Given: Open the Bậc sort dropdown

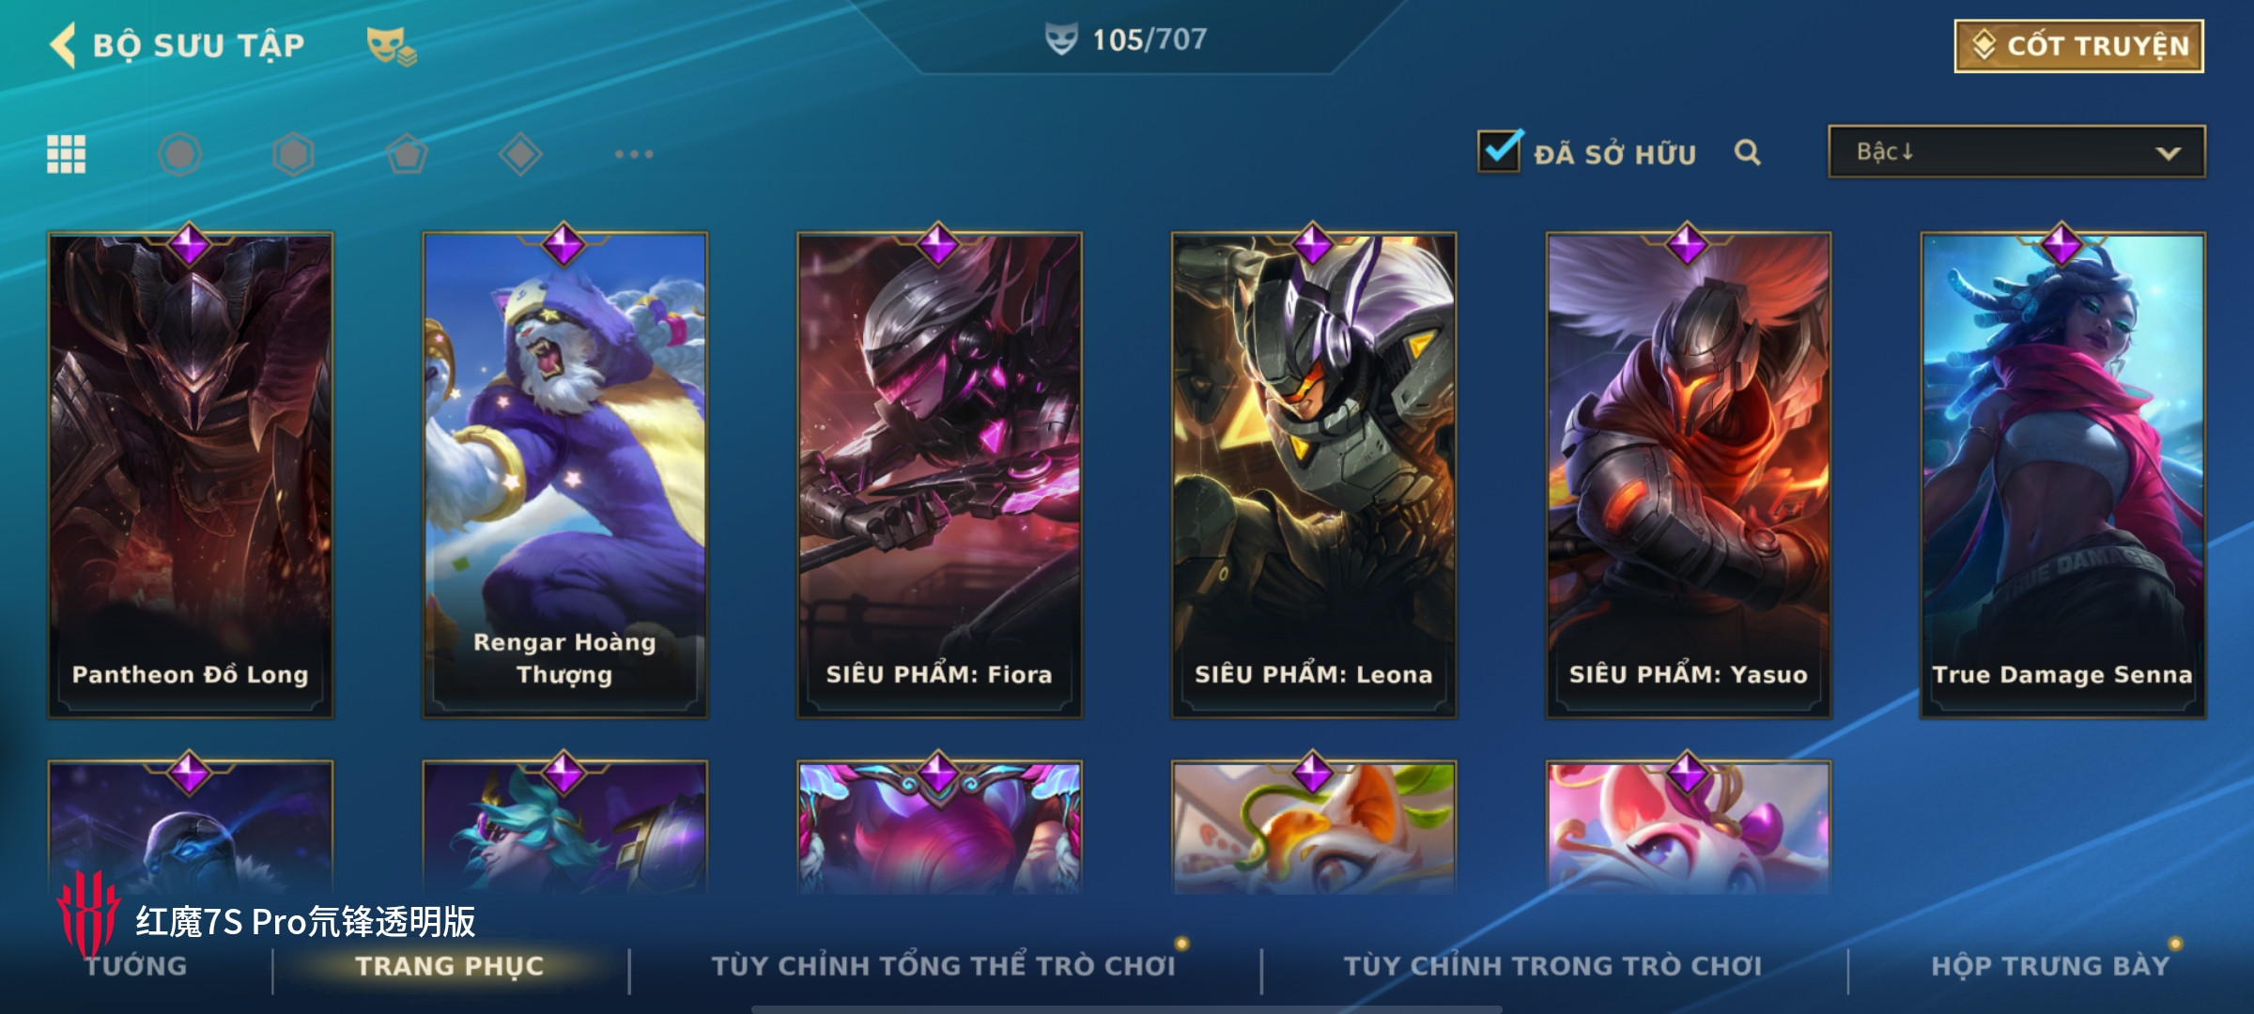Looking at the screenshot, I should tap(2016, 152).
